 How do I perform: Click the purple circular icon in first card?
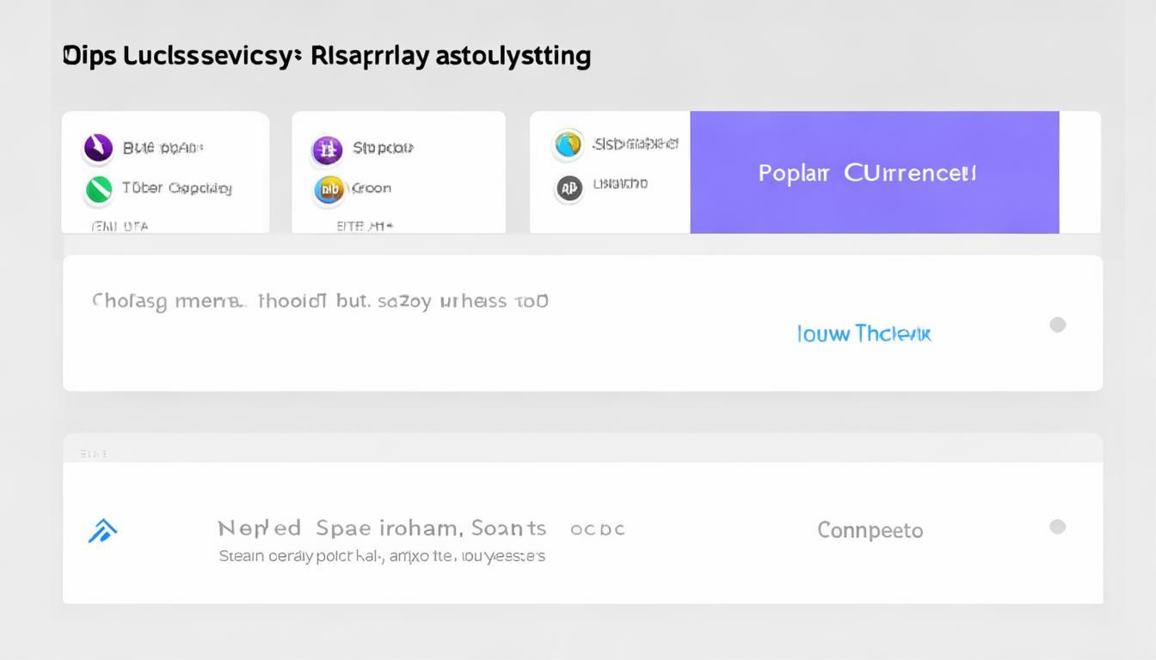[98, 148]
